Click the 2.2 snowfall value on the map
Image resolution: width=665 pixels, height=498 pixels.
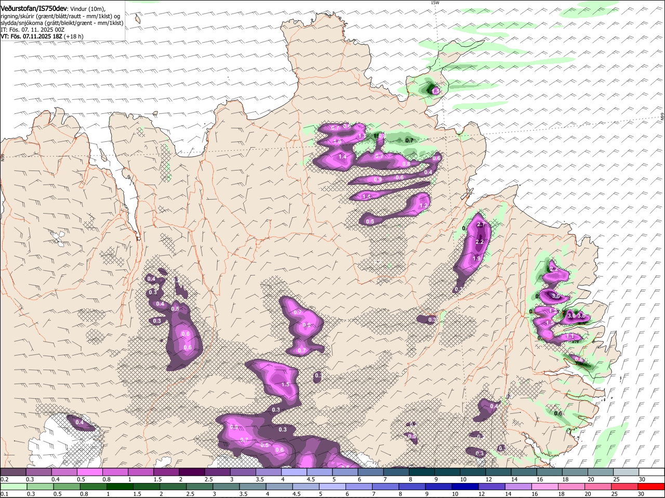(x=480, y=242)
